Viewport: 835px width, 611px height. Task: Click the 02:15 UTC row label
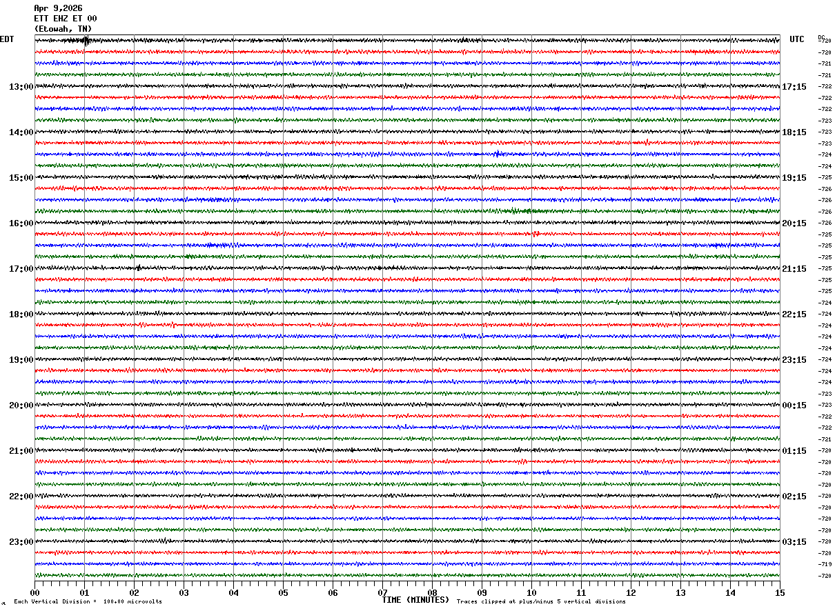[794, 497]
